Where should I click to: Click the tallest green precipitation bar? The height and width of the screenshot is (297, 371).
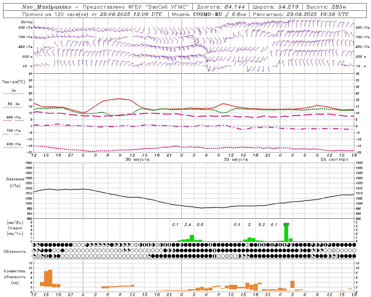286,232
